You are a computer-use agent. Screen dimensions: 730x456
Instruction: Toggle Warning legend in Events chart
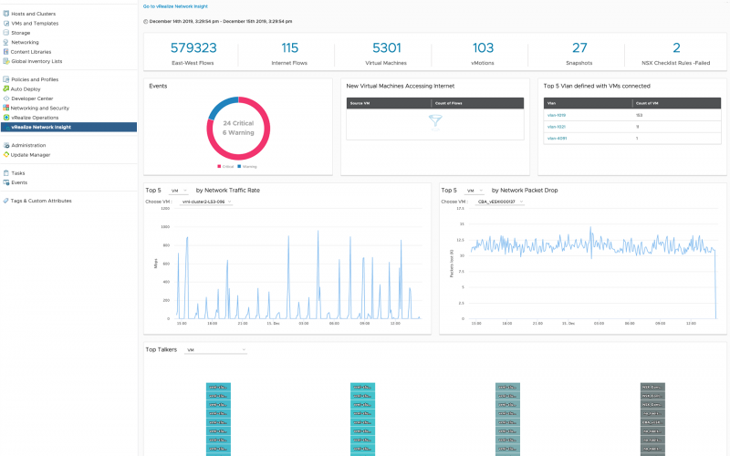pyautogui.click(x=247, y=167)
